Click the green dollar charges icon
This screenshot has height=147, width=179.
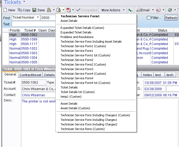(x=130, y=10)
